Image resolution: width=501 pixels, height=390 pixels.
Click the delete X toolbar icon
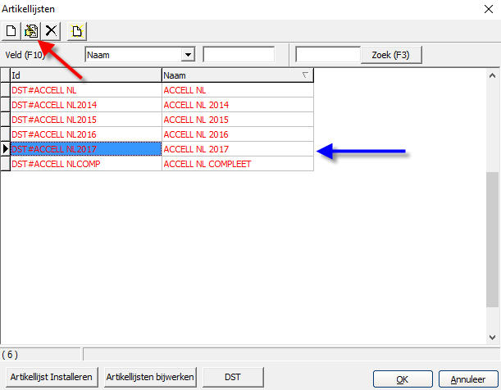(x=51, y=31)
